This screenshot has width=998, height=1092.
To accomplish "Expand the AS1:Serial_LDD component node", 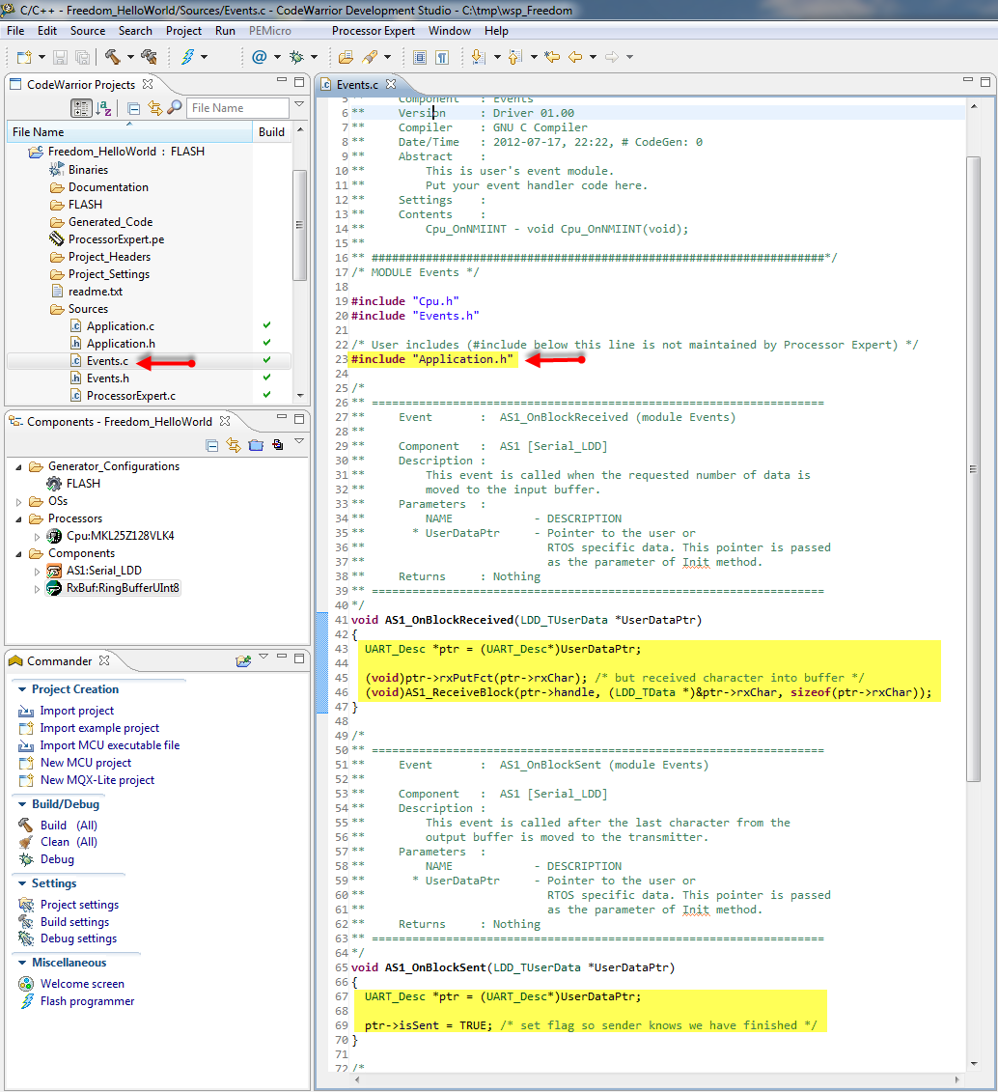I will click(x=38, y=571).
